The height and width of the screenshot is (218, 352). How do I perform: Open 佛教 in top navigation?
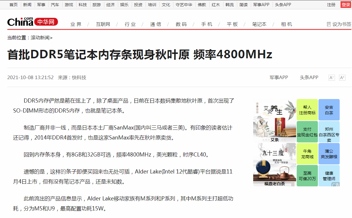[x=202, y=5]
